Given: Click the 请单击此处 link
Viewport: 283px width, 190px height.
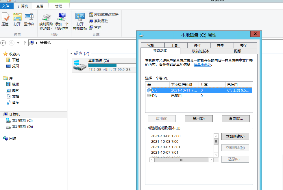Looking at the screenshot, I should [202, 65].
